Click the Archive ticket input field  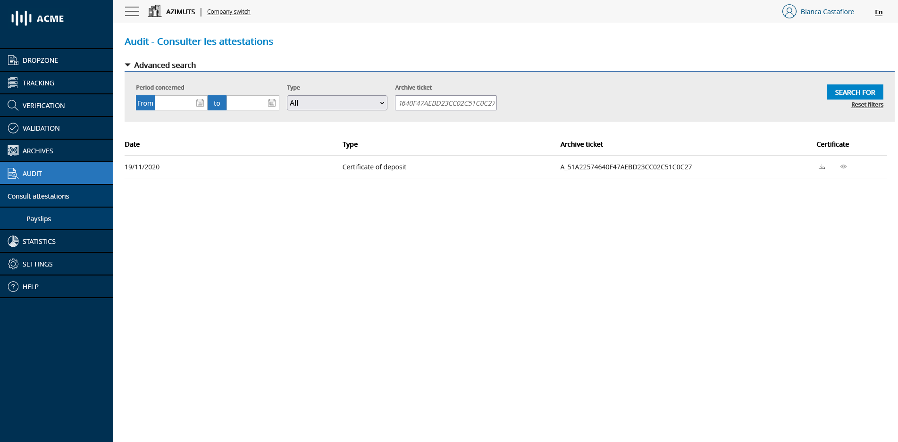(x=445, y=103)
